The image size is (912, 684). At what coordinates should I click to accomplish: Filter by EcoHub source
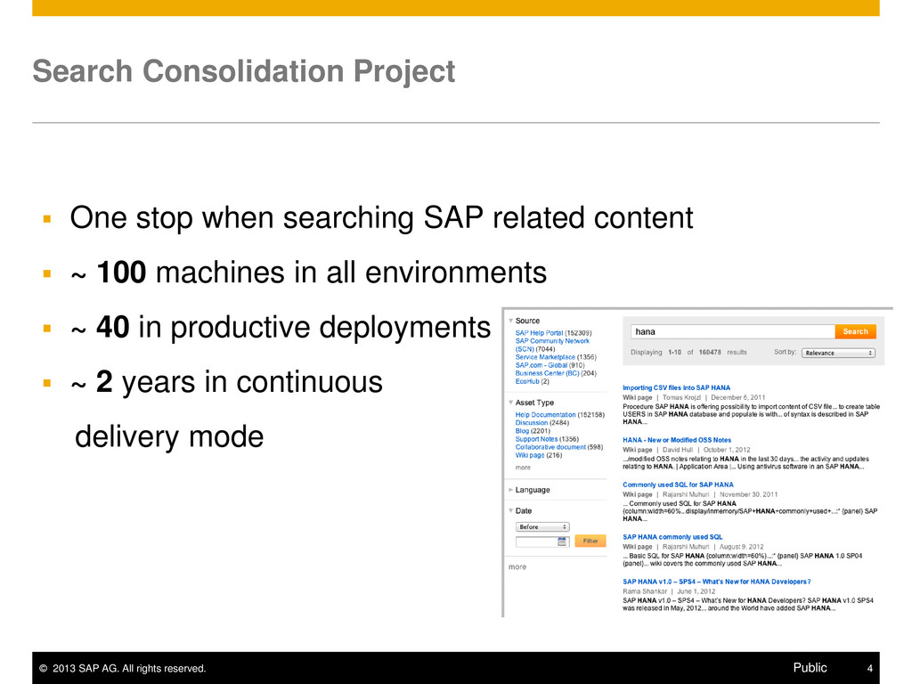[x=527, y=381]
